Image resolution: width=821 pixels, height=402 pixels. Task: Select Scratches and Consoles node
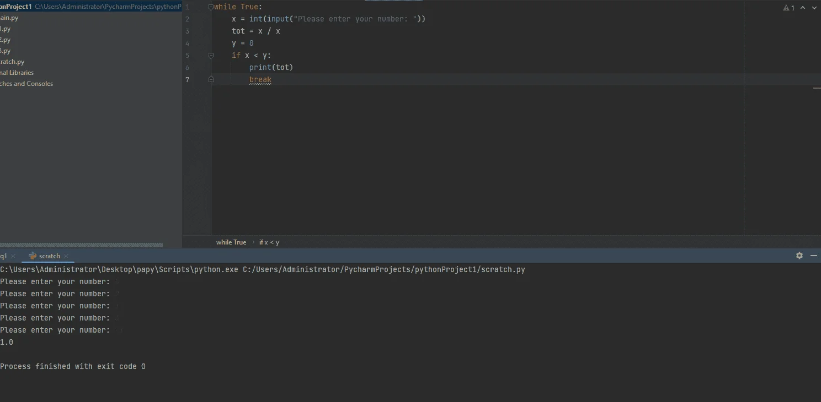pos(26,84)
